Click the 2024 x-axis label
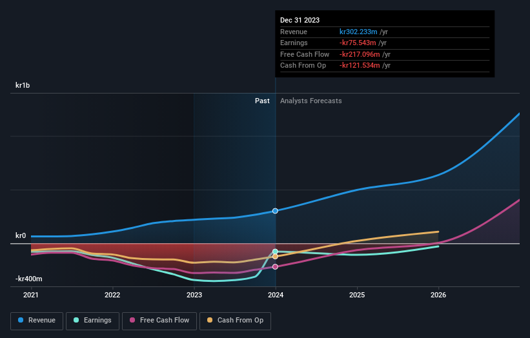The width and height of the screenshot is (530, 338). pyautogui.click(x=276, y=295)
